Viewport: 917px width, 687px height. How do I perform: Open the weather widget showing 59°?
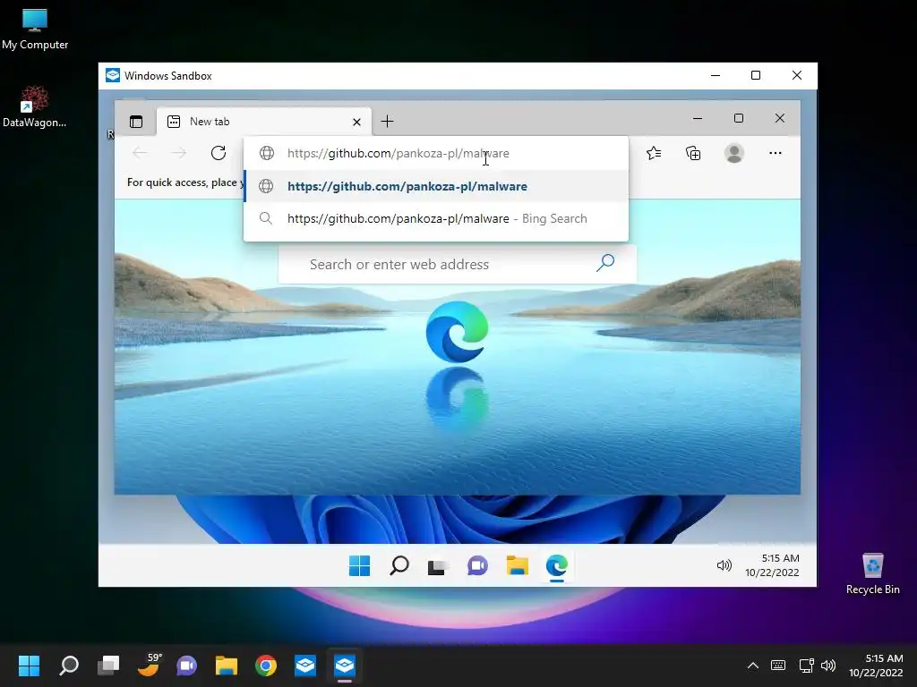click(149, 665)
